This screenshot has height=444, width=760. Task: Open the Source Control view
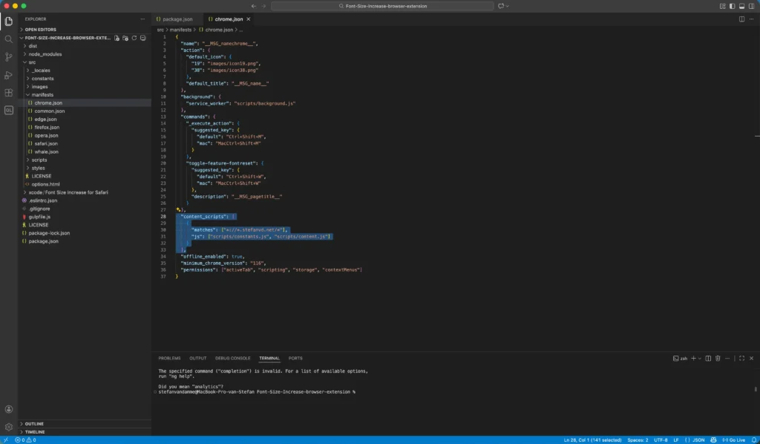[x=9, y=57]
